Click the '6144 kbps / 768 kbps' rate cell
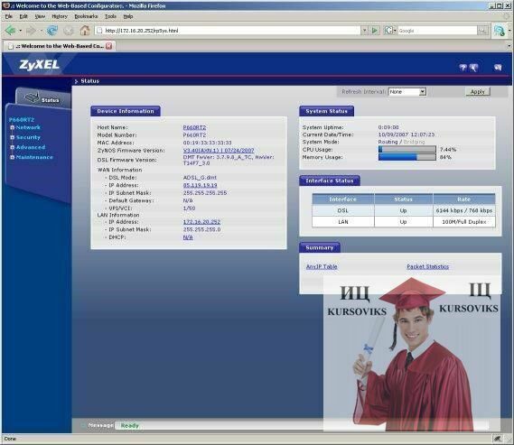Screen dimensions: 514x445 point(464,210)
